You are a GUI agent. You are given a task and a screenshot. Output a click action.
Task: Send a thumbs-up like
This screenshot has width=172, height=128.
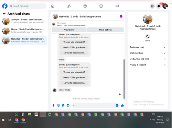pos(122,105)
